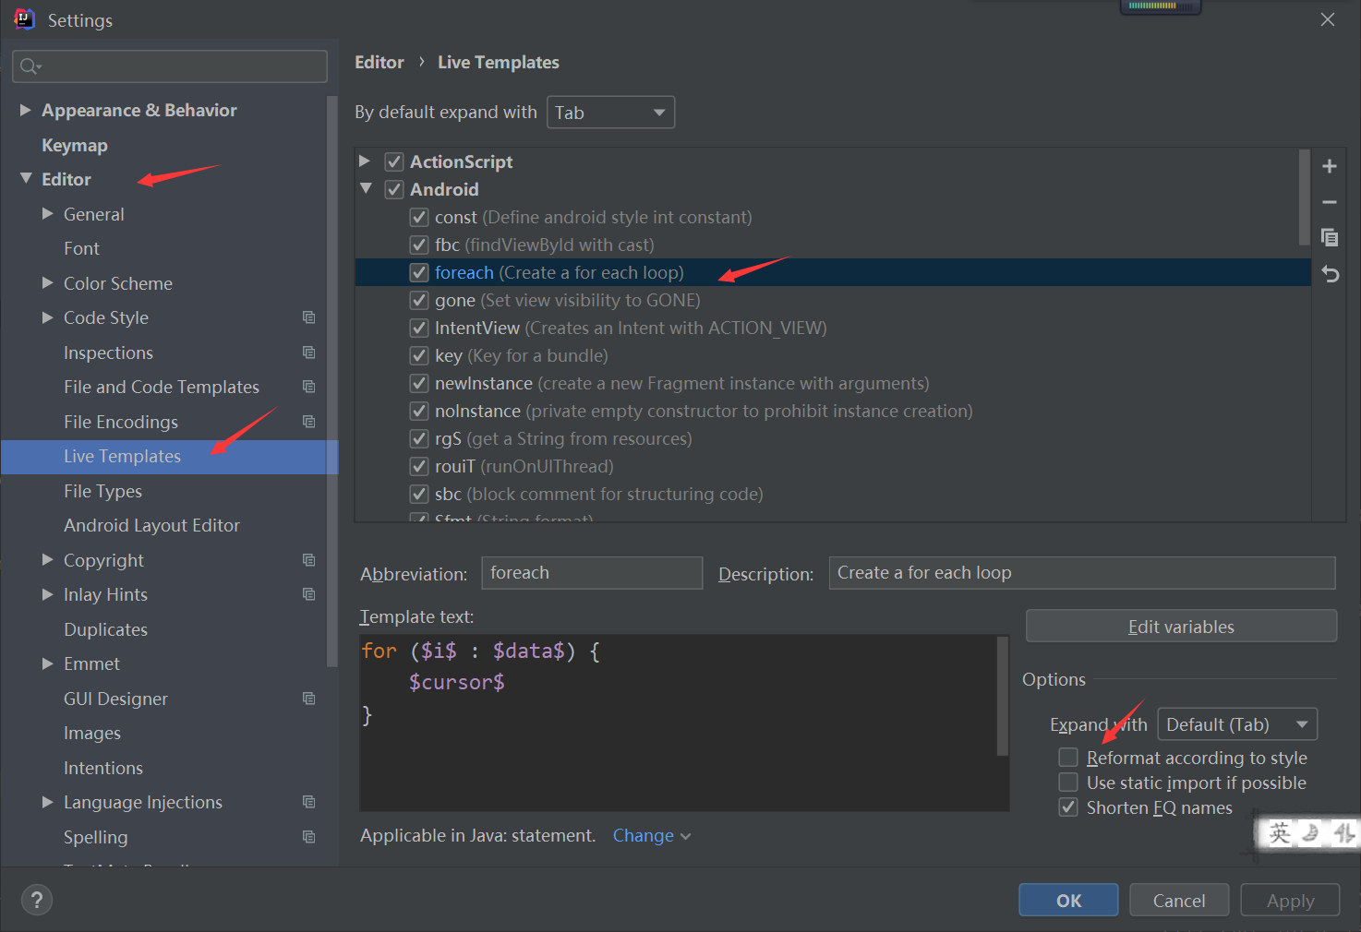Click the Revert template undo icon
Viewport: 1361px width, 932px height.
(x=1330, y=274)
